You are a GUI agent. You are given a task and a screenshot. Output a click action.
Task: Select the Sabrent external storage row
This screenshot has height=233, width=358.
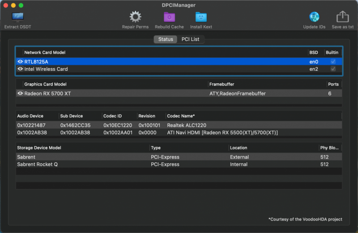179,157
